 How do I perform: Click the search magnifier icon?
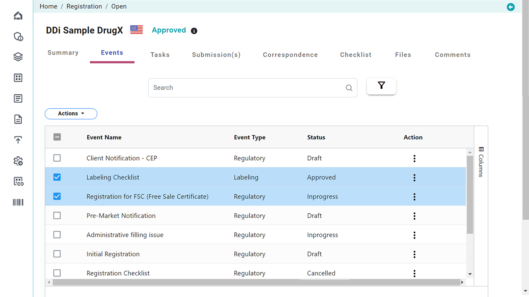point(349,88)
